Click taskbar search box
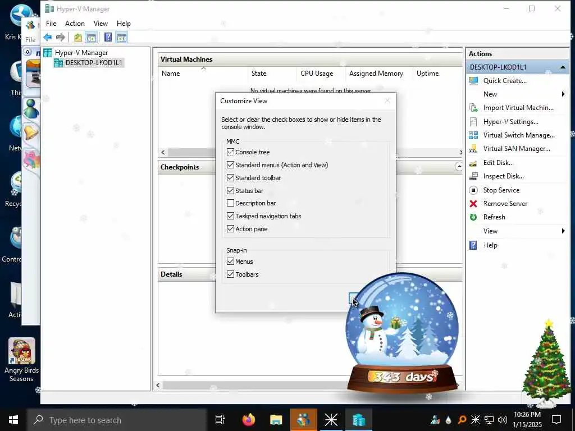This screenshot has height=431, width=575. click(117, 420)
